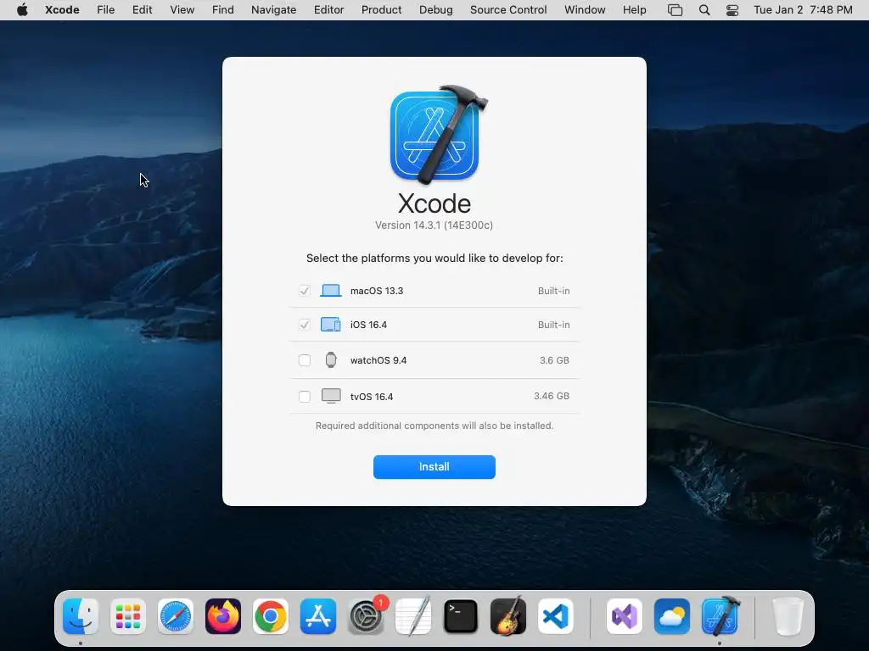Viewport: 869px width, 651px height.
Task: Open the File menu
Action: tap(105, 9)
